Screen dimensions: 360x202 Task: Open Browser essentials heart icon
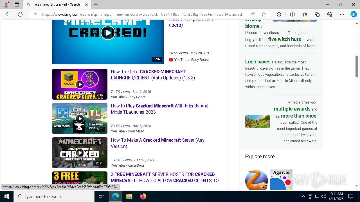pyautogui.click(x=330, y=14)
